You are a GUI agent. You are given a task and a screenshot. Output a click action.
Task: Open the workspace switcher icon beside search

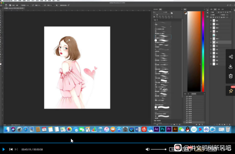(x=231, y=5)
